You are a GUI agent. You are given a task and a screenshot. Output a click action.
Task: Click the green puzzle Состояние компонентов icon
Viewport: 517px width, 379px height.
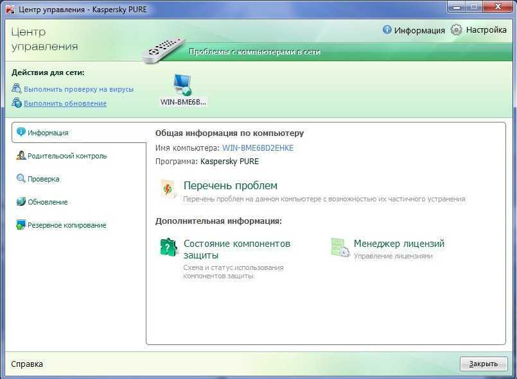click(x=168, y=248)
